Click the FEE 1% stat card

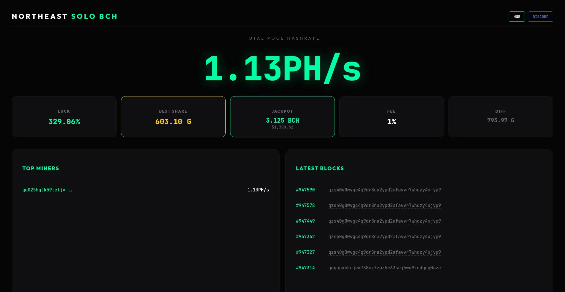point(392,117)
